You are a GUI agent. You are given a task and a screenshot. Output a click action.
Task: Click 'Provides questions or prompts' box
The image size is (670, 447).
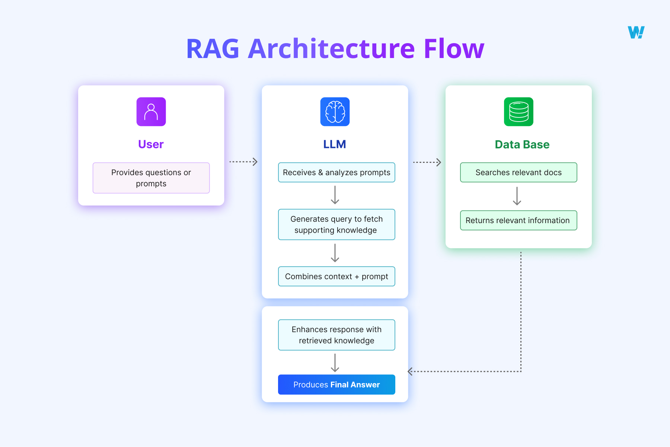151,178
